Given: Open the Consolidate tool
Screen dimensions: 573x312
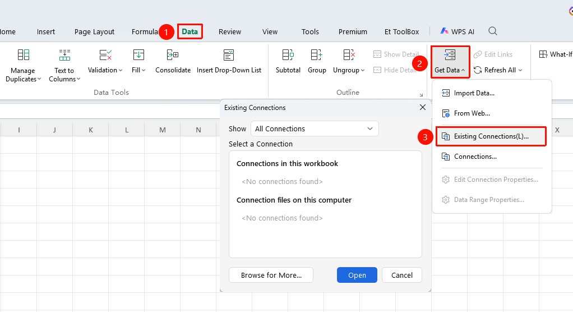Looking at the screenshot, I should point(173,62).
